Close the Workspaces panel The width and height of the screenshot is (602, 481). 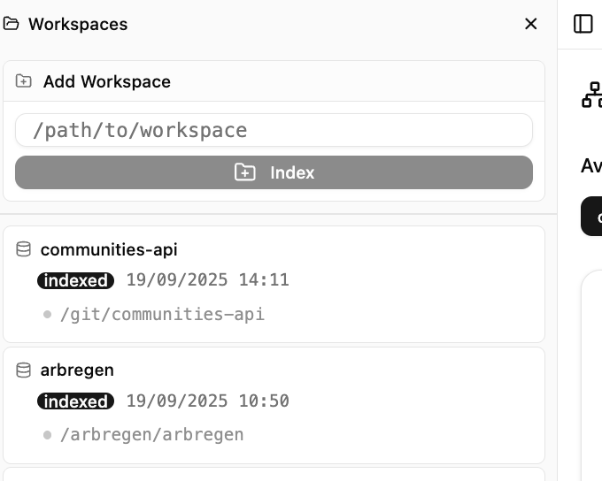click(x=531, y=24)
